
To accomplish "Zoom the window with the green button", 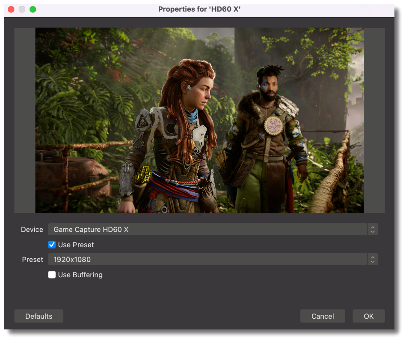I will [x=33, y=9].
